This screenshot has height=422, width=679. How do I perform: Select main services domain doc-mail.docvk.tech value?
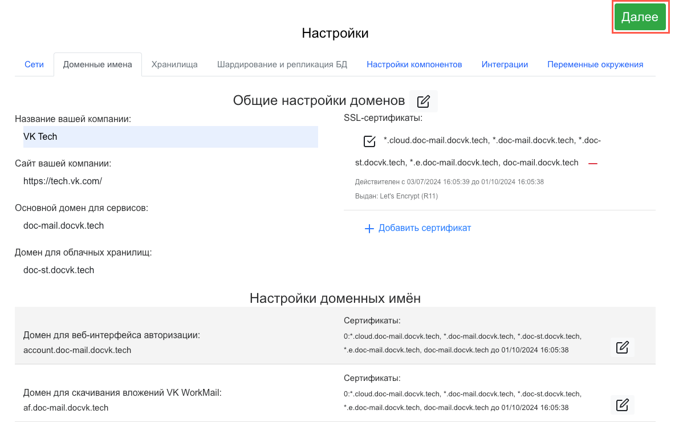click(x=64, y=225)
